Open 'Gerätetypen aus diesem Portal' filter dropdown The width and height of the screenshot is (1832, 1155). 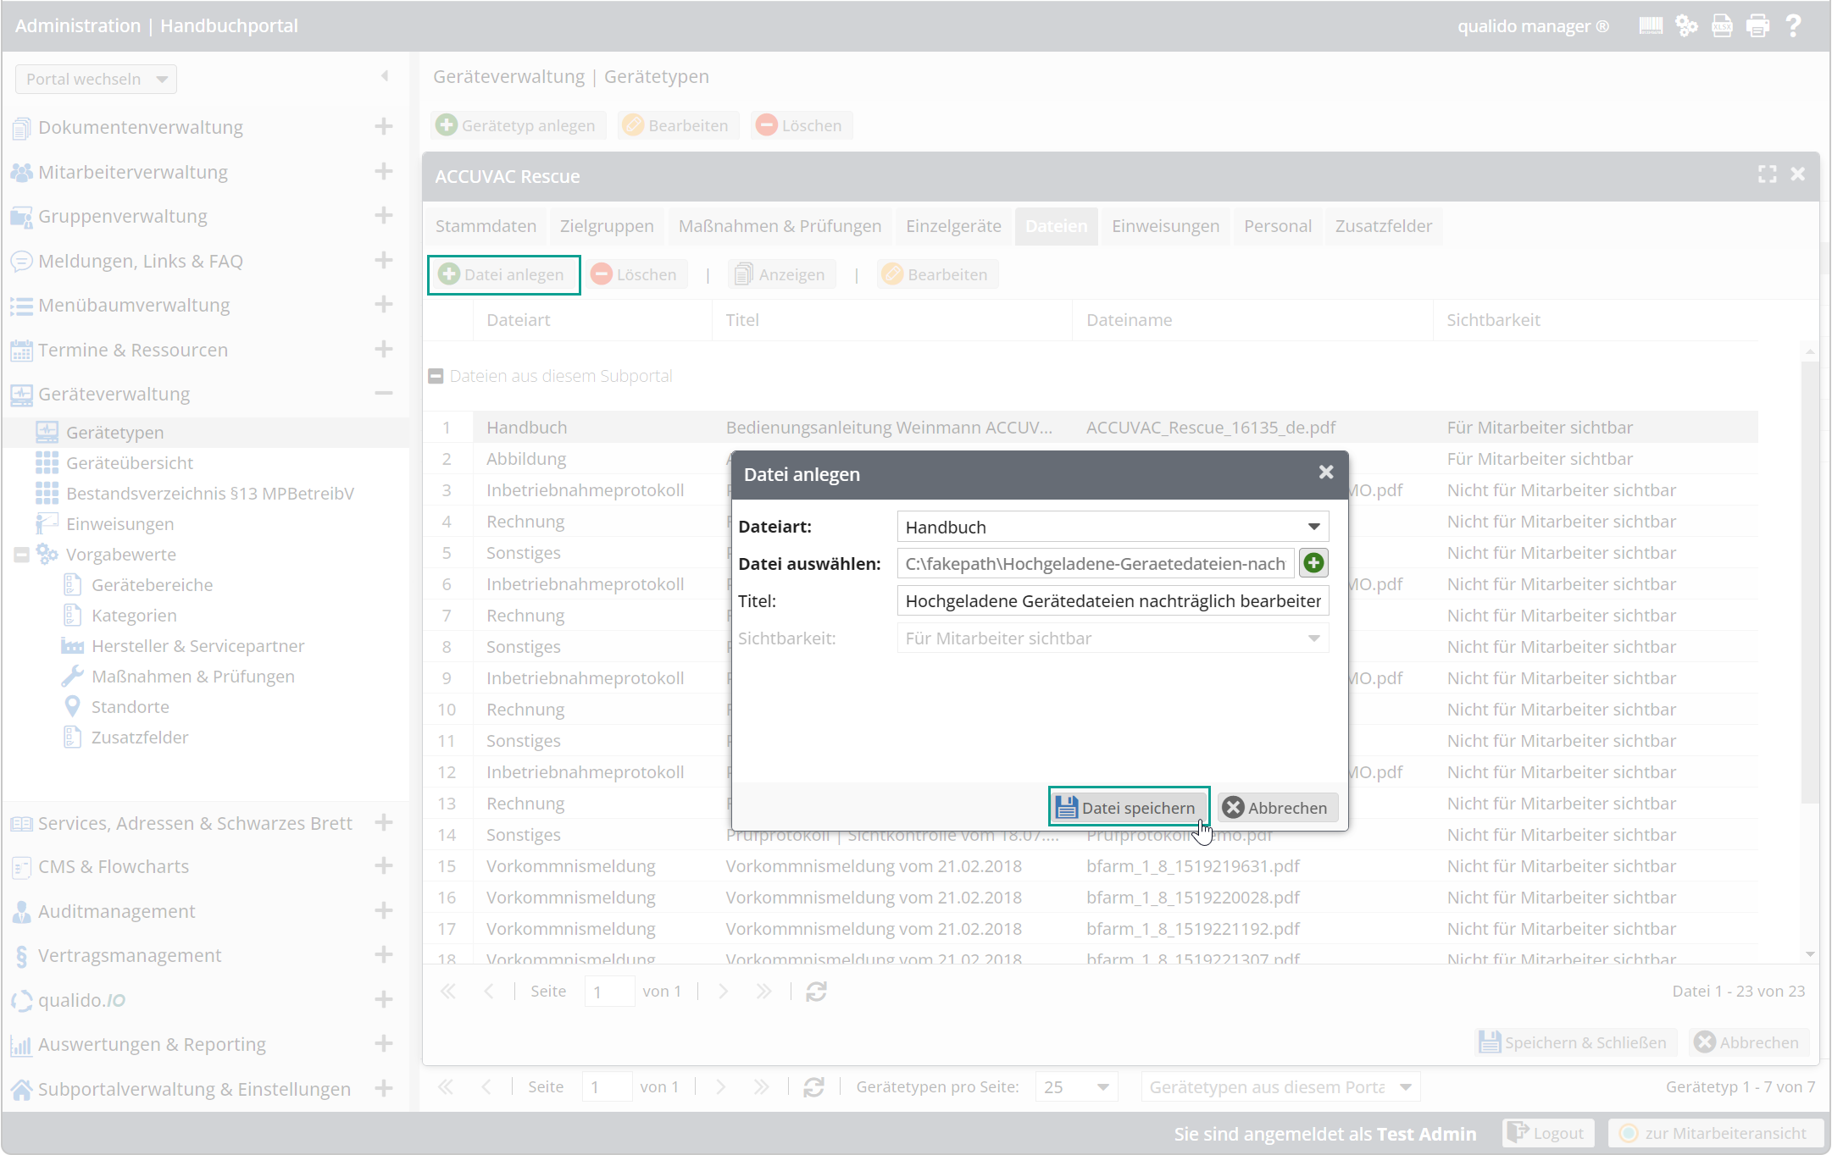click(x=1405, y=1087)
